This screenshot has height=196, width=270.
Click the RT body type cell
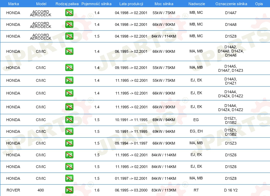pyautogui.click(x=196, y=190)
